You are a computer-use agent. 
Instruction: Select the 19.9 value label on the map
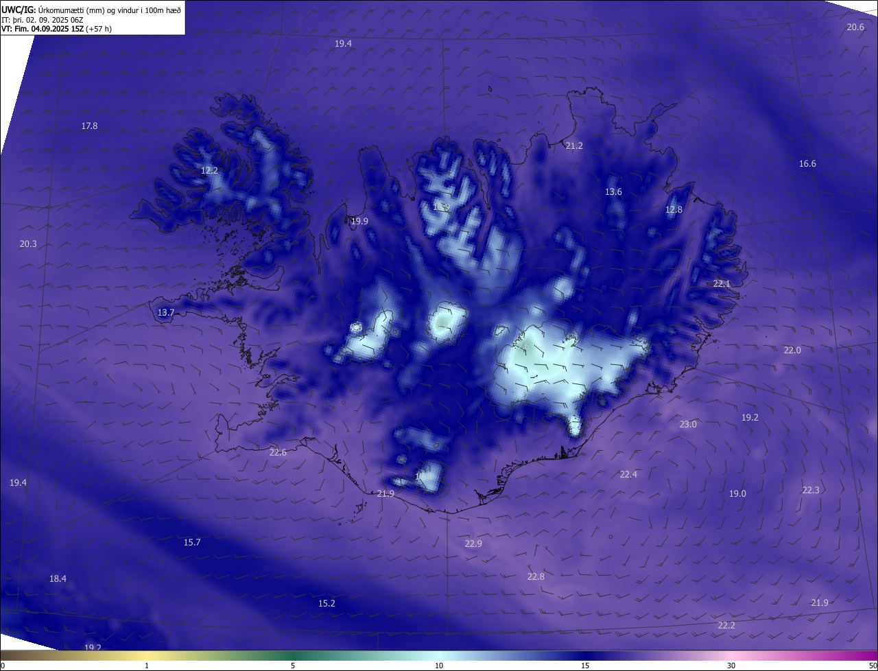tap(359, 222)
